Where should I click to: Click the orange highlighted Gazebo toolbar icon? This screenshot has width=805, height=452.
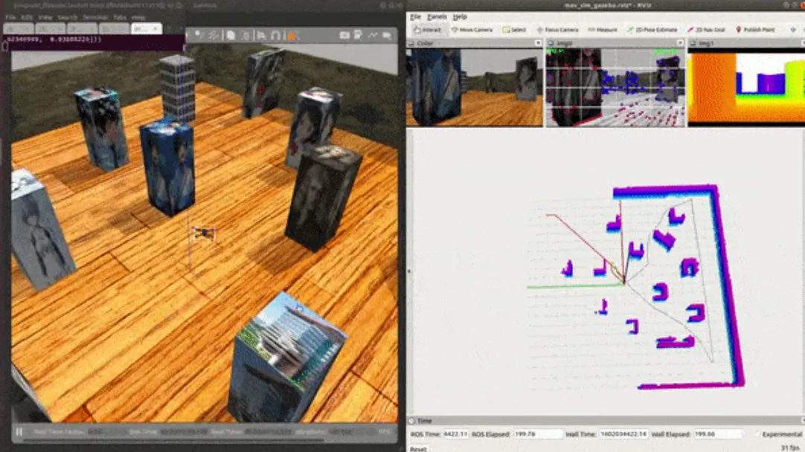point(291,36)
